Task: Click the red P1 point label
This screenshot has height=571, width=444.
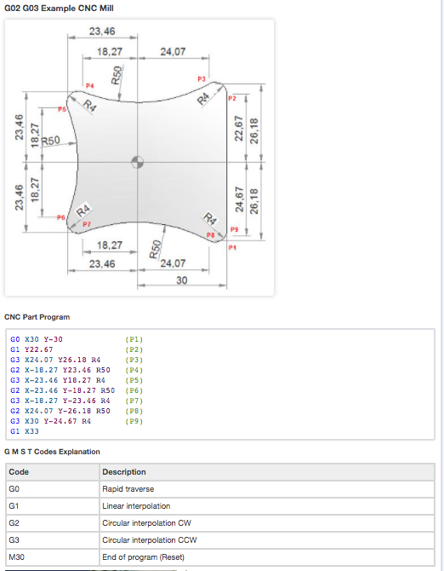Action: point(232,248)
